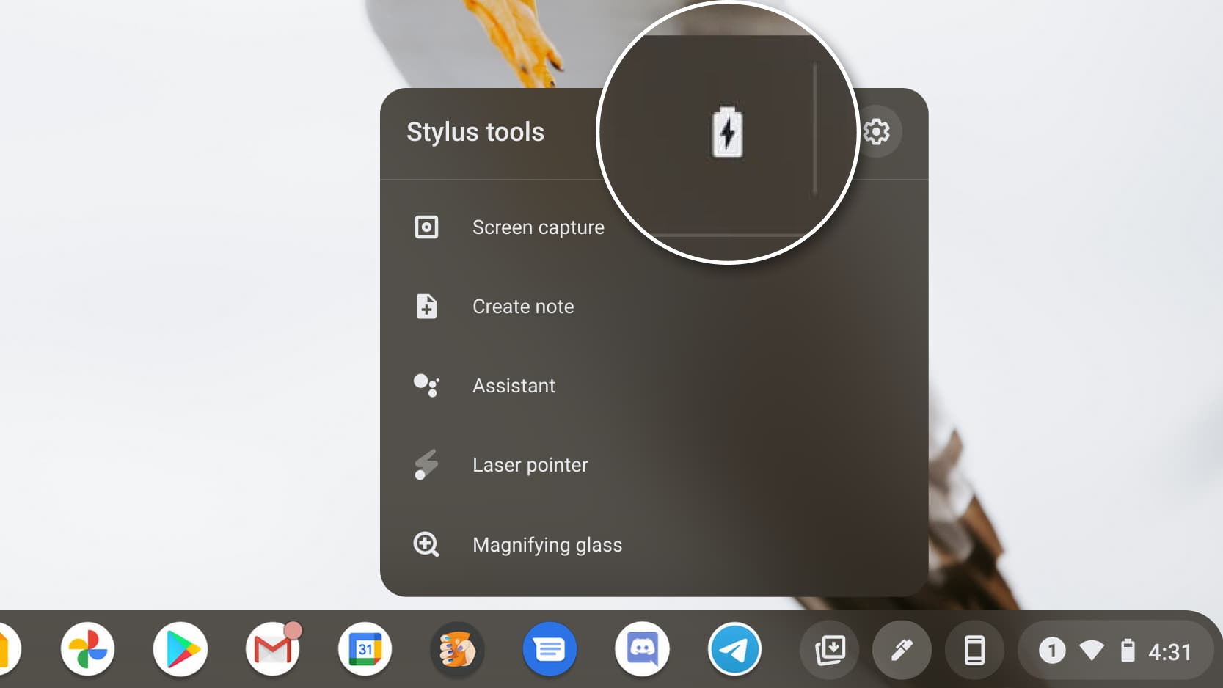Viewport: 1223px width, 688px height.
Task: Open Google Calendar app
Action: pyautogui.click(x=365, y=650)
